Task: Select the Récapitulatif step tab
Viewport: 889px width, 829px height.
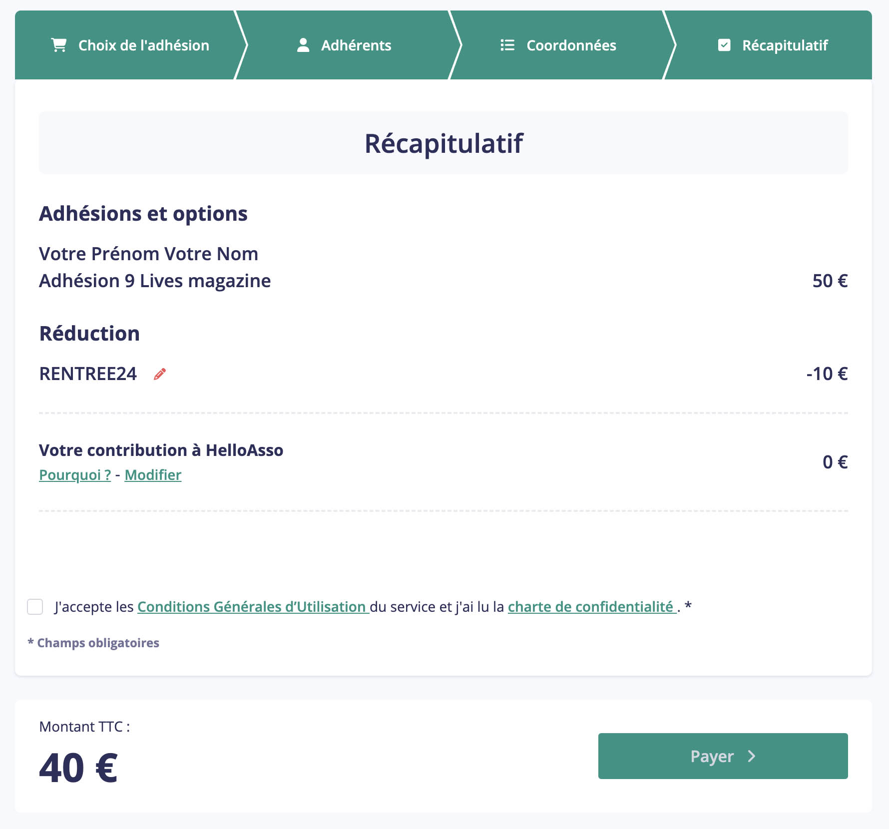Action: click(x=773, y=45)
